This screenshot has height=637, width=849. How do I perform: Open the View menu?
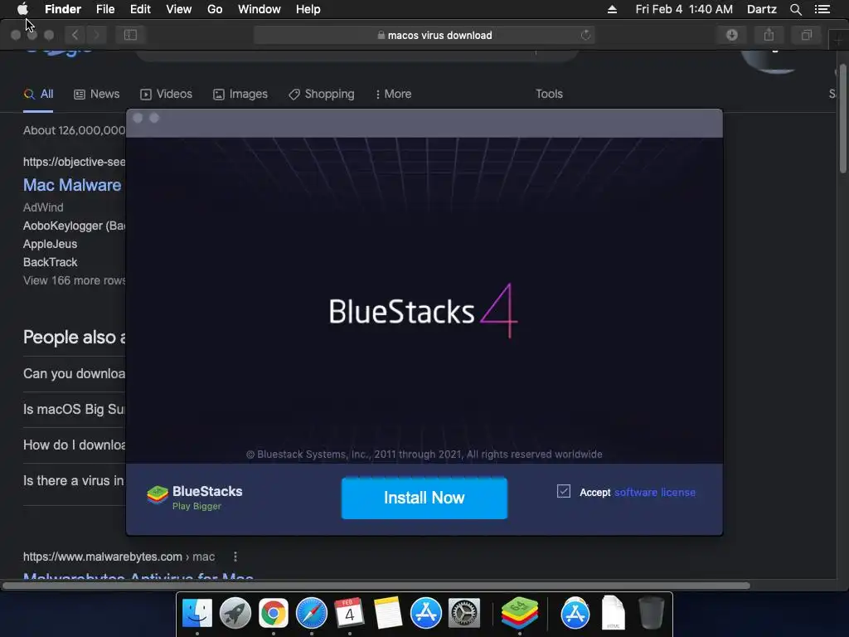pos(179,9)
